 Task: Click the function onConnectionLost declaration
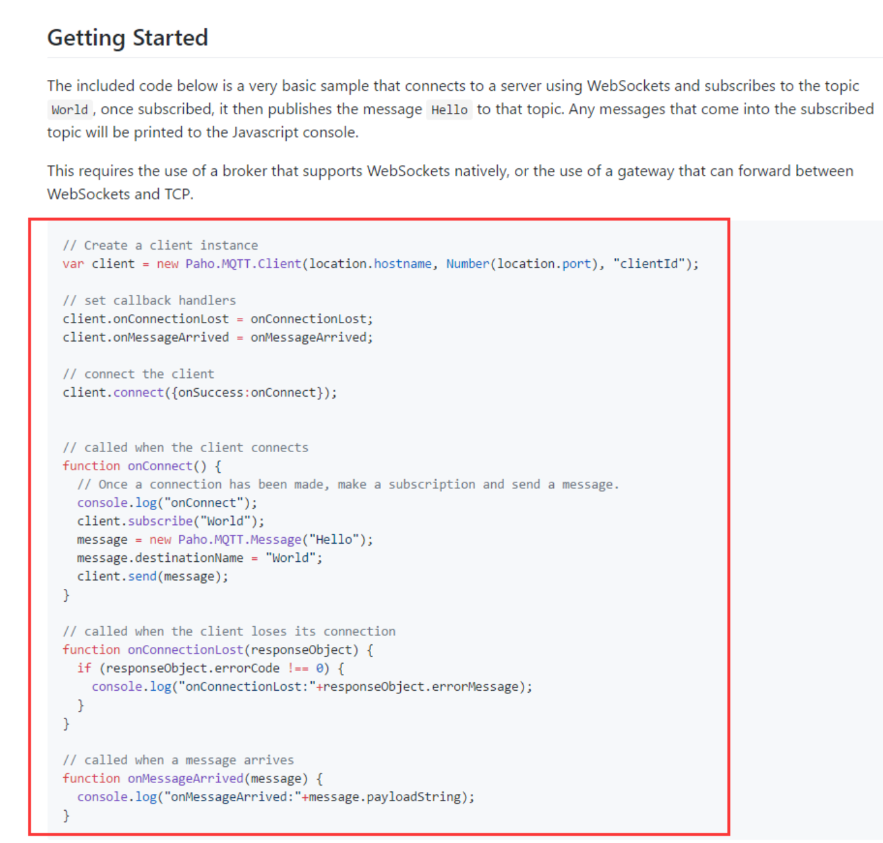click(x=218, y=650)
